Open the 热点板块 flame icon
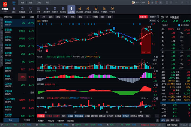191x127 pixels. click(47, 10)
